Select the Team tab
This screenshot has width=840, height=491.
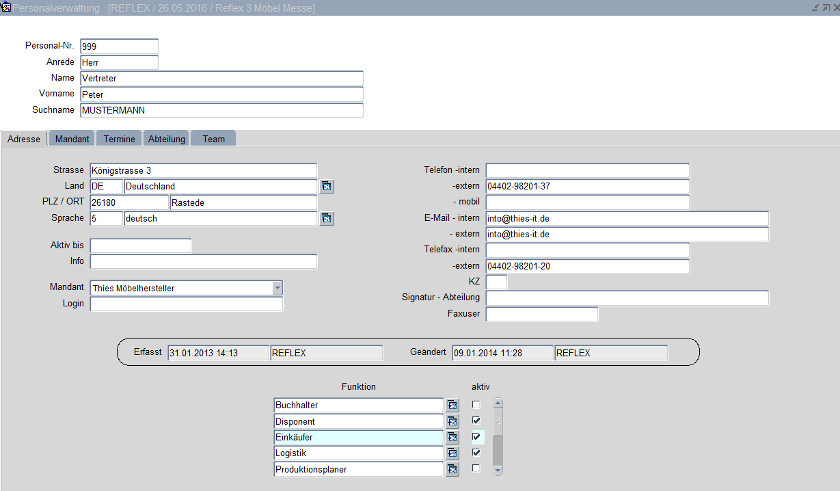[213, 139]
